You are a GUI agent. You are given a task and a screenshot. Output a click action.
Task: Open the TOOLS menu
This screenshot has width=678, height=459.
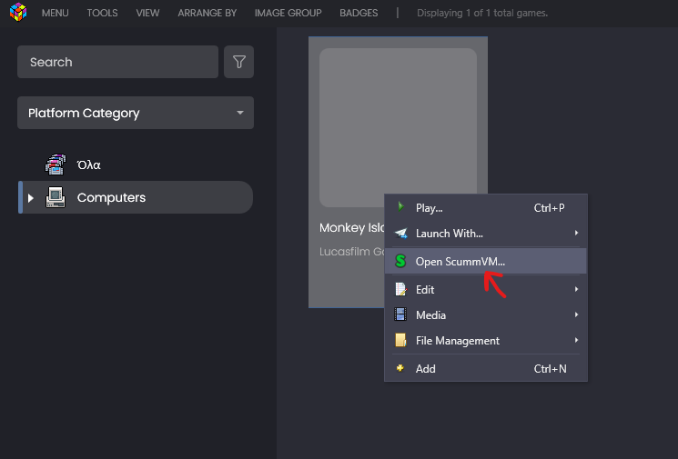tap(102, 13)
